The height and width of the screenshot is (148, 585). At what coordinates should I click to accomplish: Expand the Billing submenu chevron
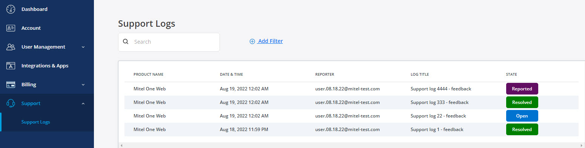83,85
